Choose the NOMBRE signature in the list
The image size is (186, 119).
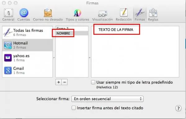pos(72,33)
